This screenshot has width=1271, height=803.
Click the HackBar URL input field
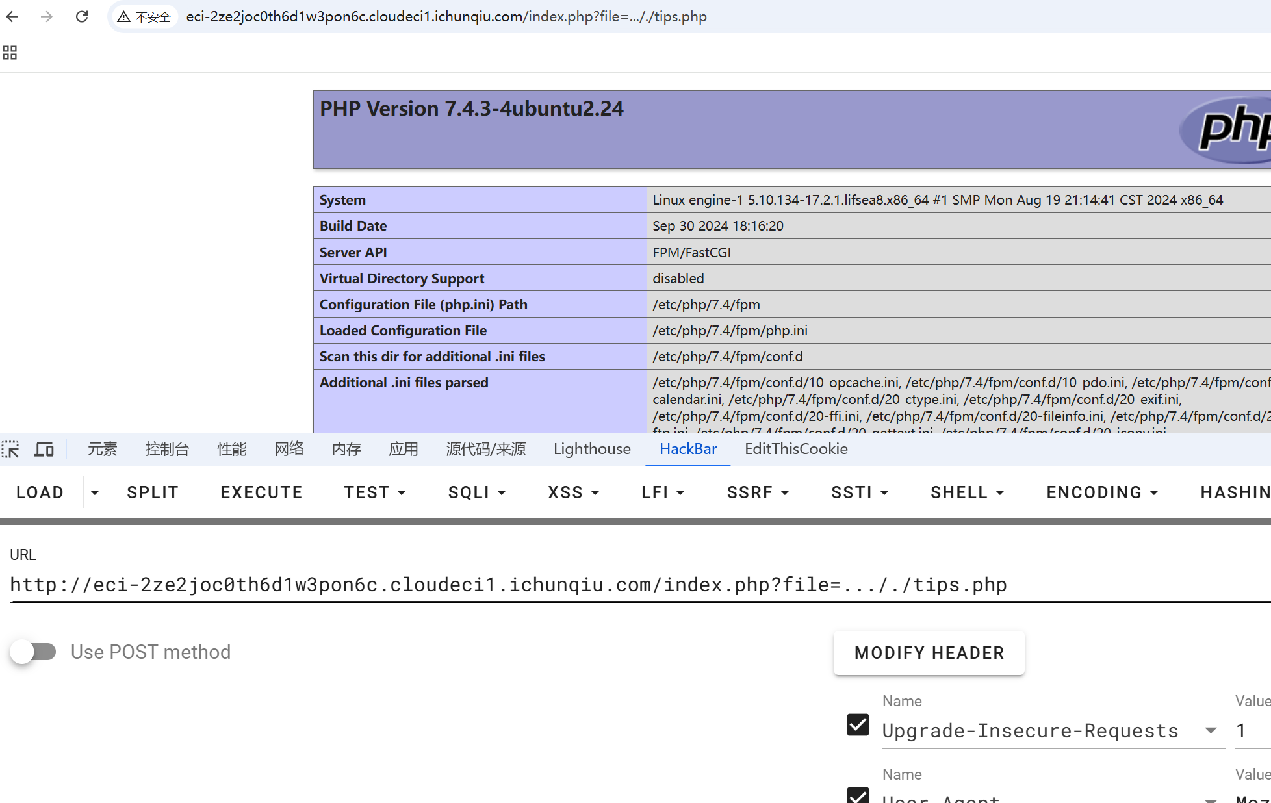coord(507,585)
